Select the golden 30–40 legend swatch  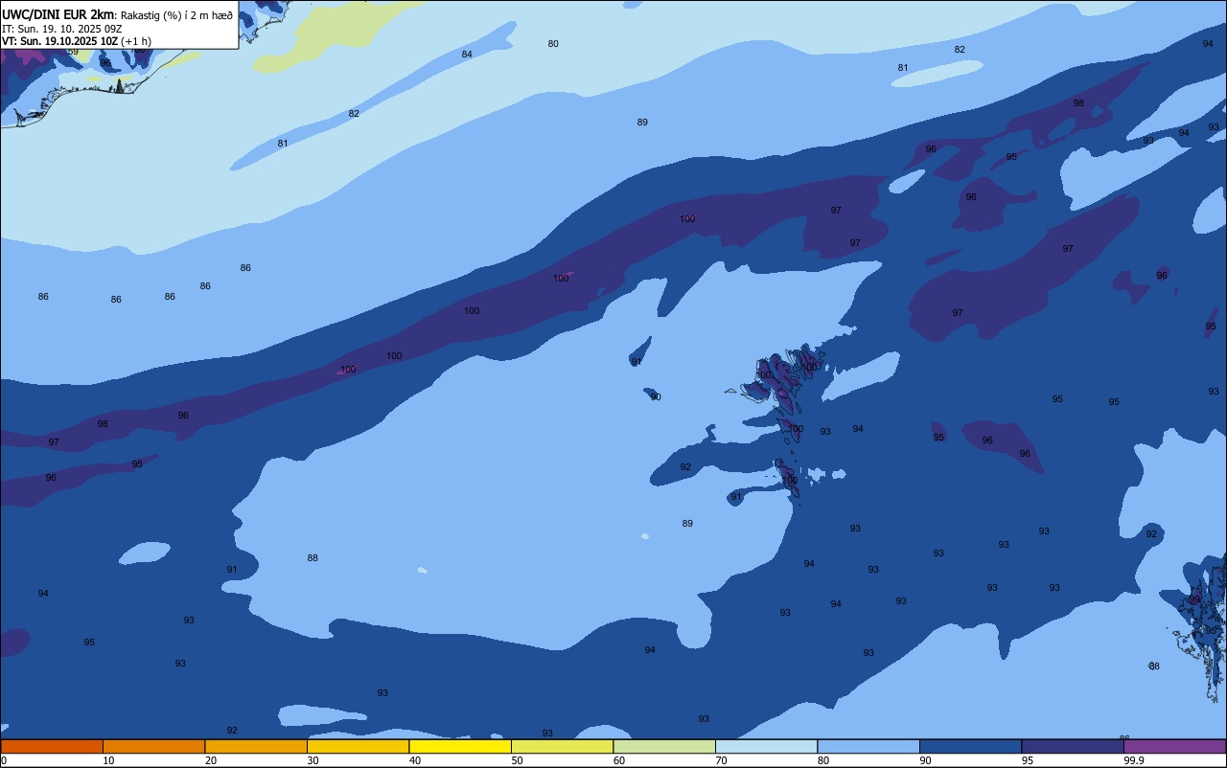pyautogui.click(x=358, y=746)
